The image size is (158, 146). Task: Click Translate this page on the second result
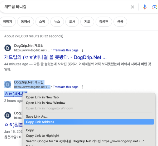click(x=66, y=87)
